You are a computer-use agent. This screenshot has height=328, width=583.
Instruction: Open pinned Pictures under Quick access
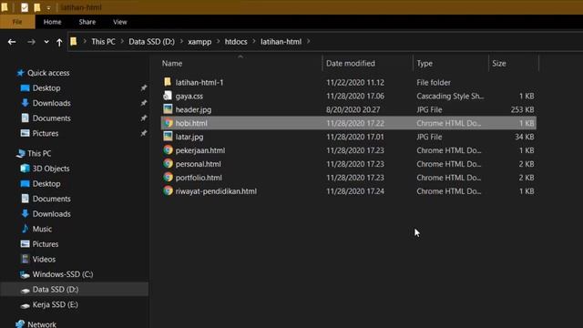(x=45, y=133)
